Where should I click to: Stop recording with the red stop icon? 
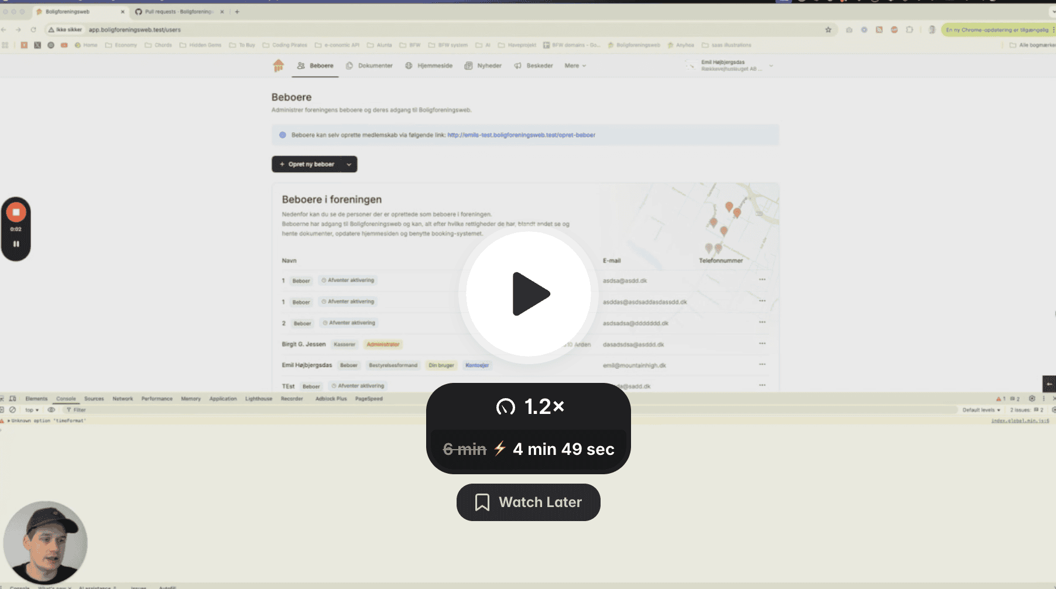click(16, 213)
